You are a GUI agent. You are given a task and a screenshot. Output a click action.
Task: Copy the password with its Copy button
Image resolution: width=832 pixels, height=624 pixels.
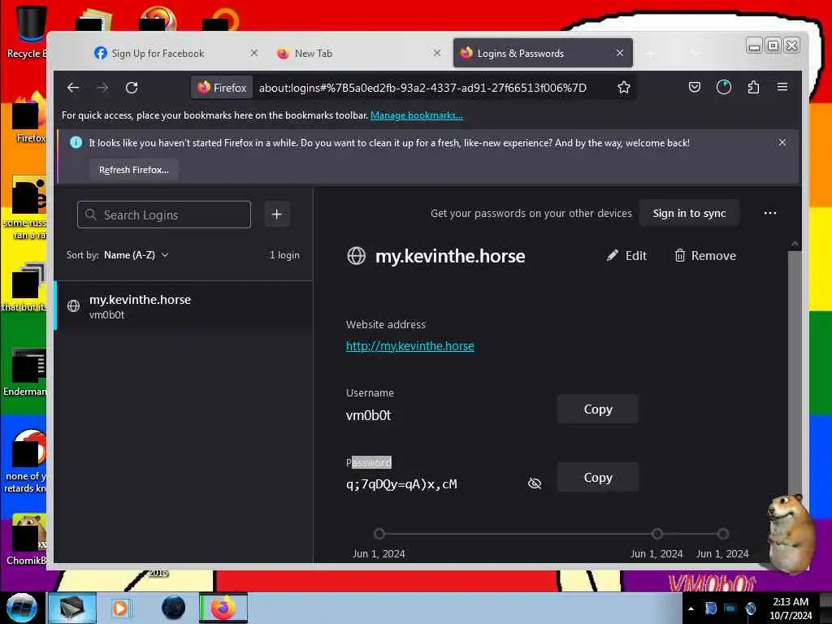597,477
